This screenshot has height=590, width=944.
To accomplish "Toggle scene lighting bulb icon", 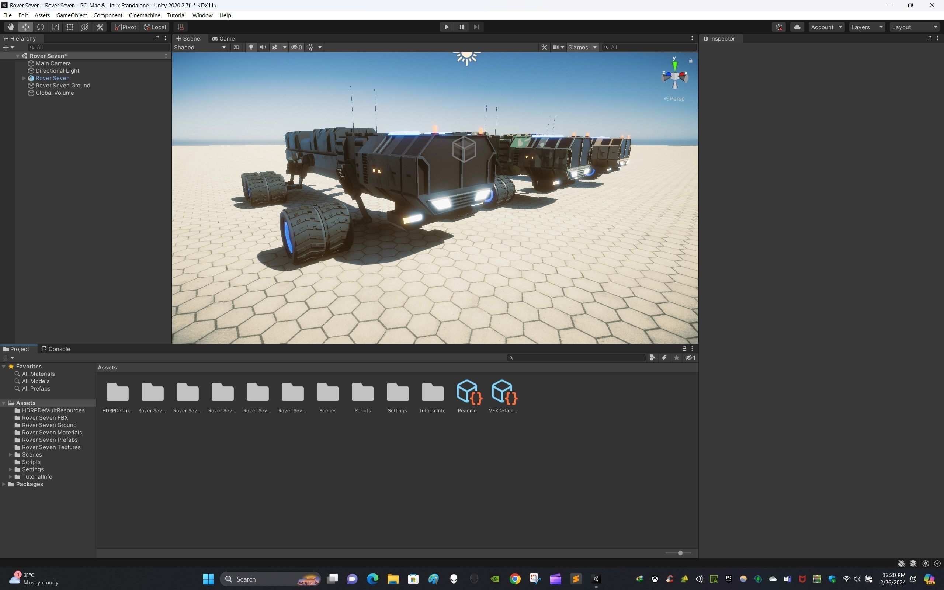I will [251, 47].
